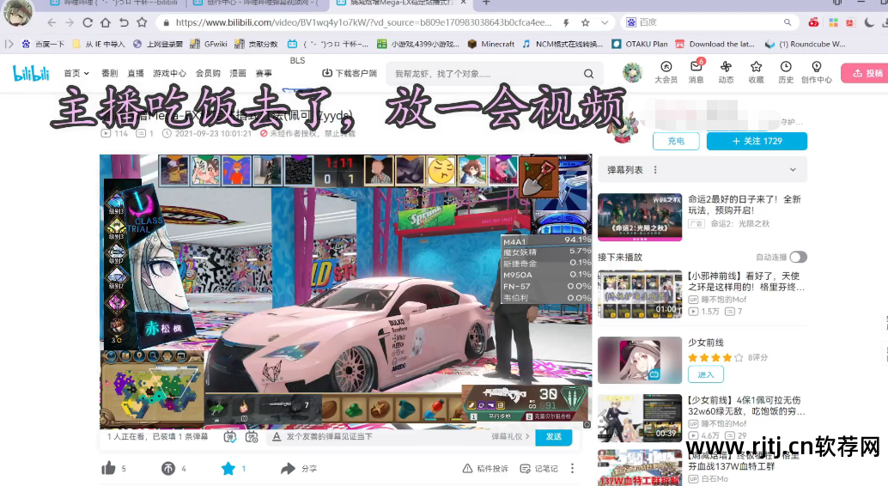
Task: Open the 动态 feed icon
Action: tap(726, 73)
